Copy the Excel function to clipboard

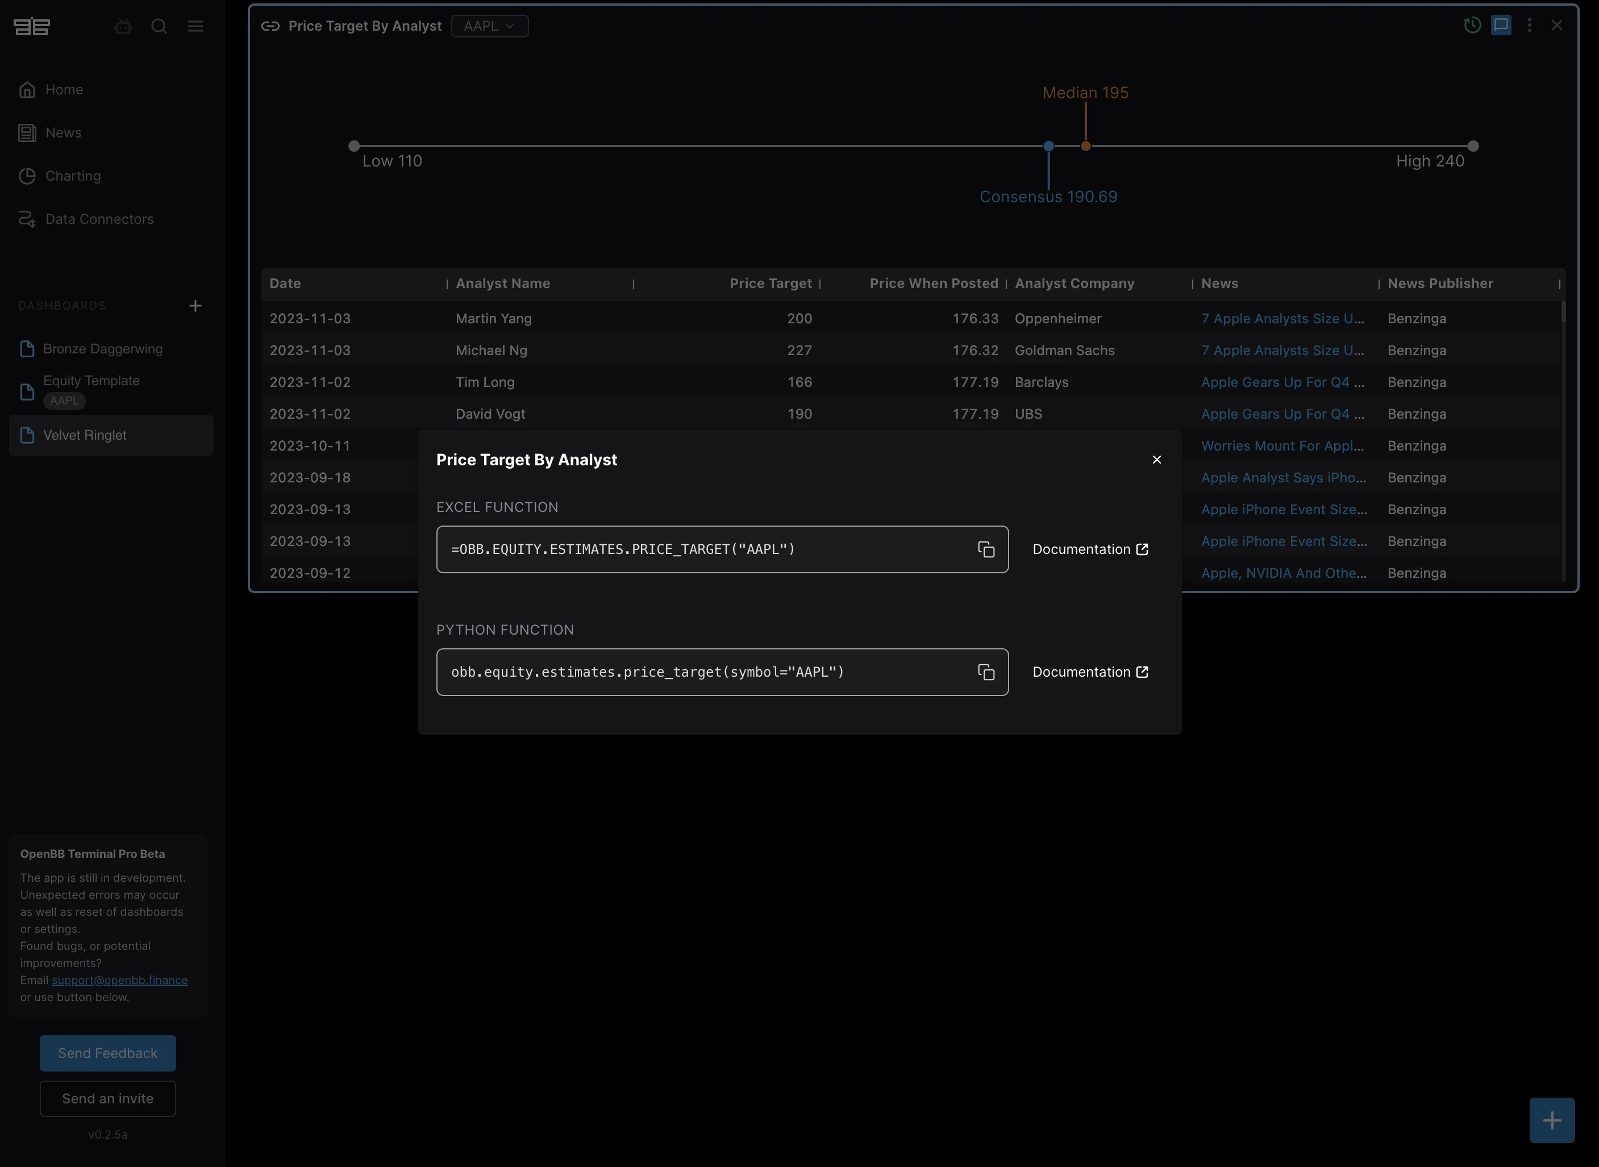pos(986,549)
